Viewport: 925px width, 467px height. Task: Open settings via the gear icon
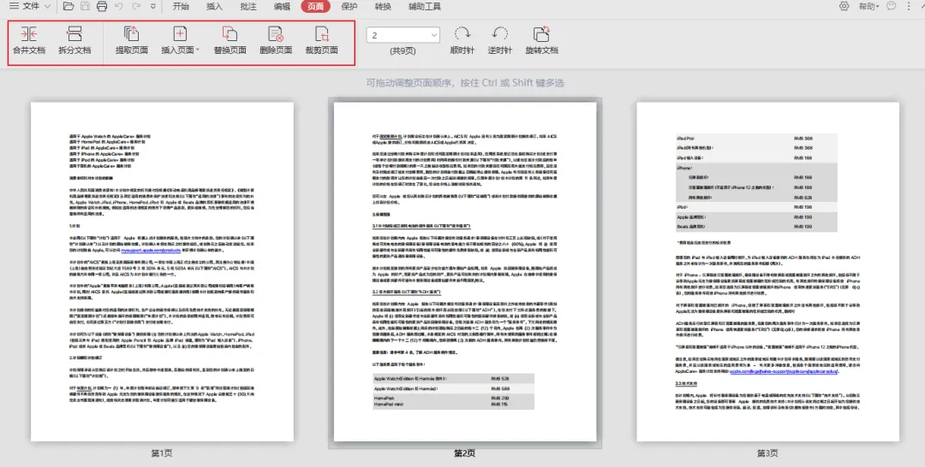[844, 7]
